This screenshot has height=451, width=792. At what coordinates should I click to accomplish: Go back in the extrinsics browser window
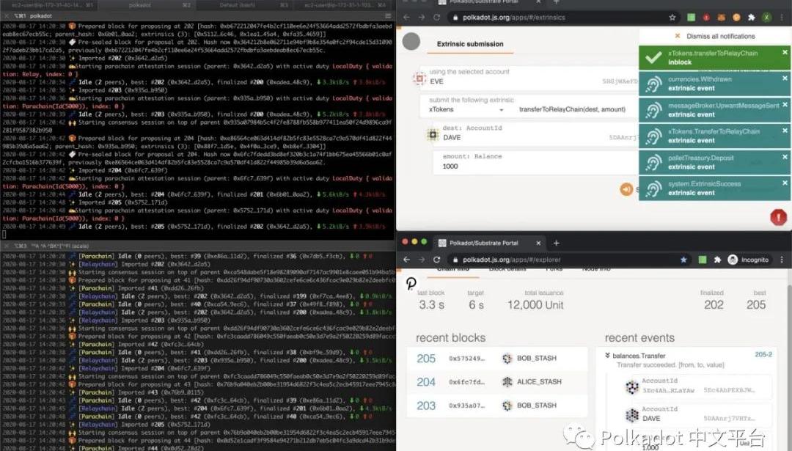pos(406,17)
